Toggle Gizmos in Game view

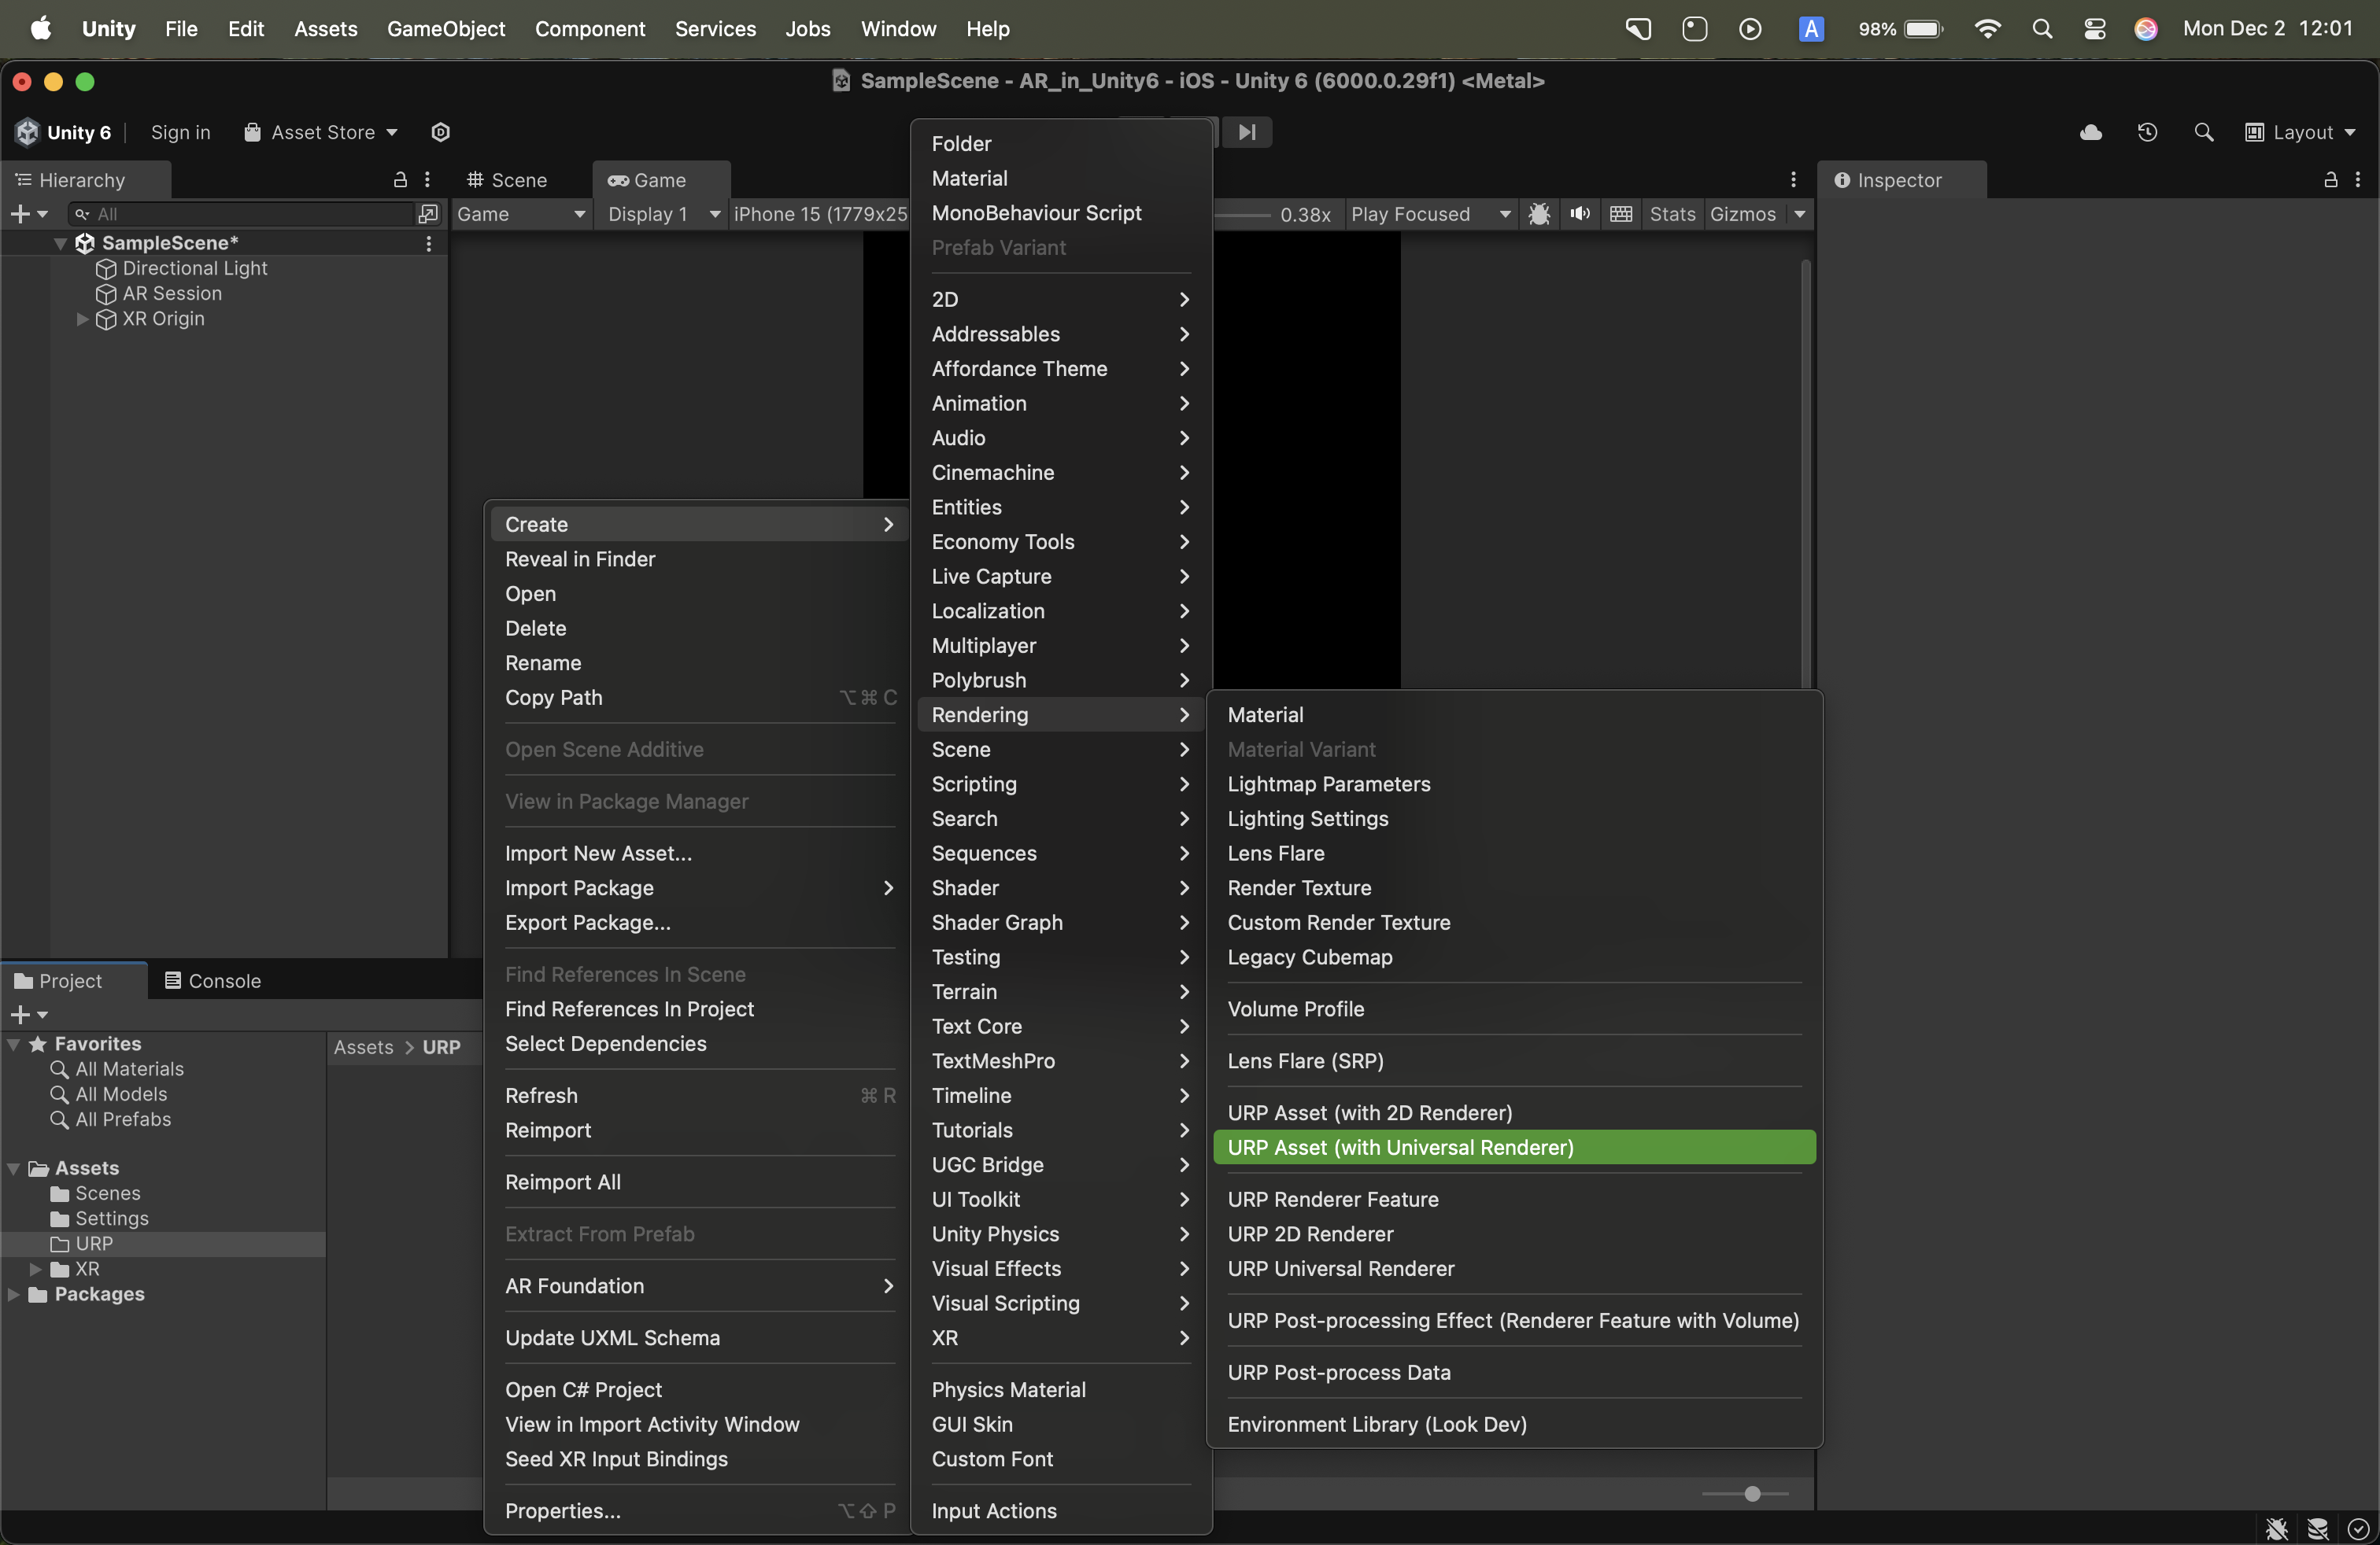click(x=1742, y=214)
